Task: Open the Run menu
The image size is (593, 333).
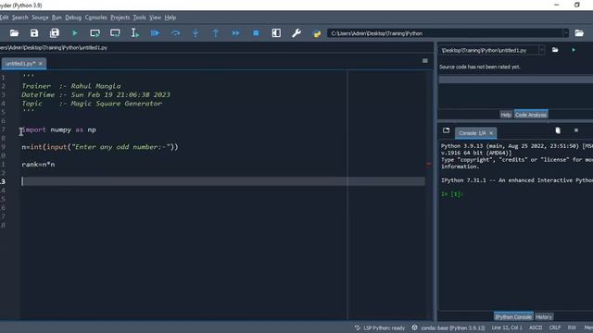Action: click(x=57, y=18)
